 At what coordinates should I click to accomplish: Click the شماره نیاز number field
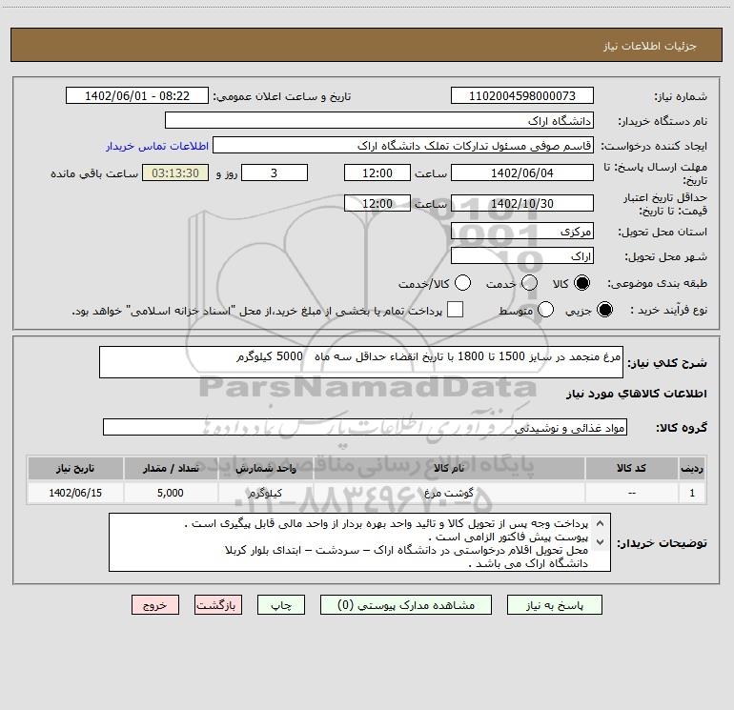(x=522, y=96)
